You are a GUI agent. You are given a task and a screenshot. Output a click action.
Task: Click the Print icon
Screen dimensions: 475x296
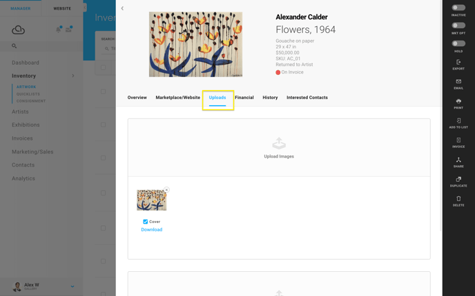tap(458, 101)
